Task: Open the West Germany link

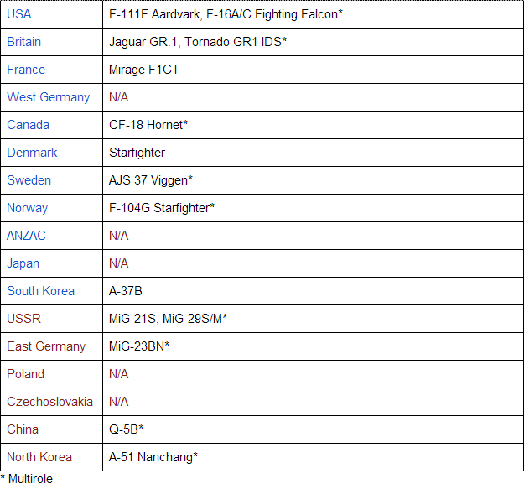Action: tap(48, 97)
